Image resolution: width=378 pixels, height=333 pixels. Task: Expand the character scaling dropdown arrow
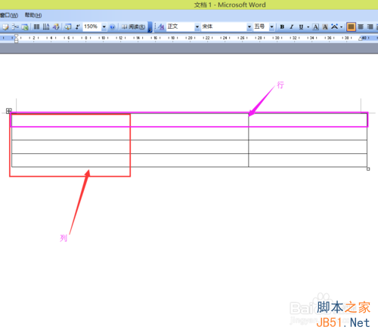pos(341,27)
